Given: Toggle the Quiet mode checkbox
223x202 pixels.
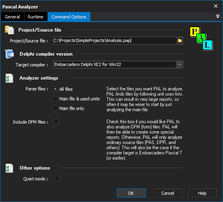Looking at the screenshot, I should pos(57,179).
